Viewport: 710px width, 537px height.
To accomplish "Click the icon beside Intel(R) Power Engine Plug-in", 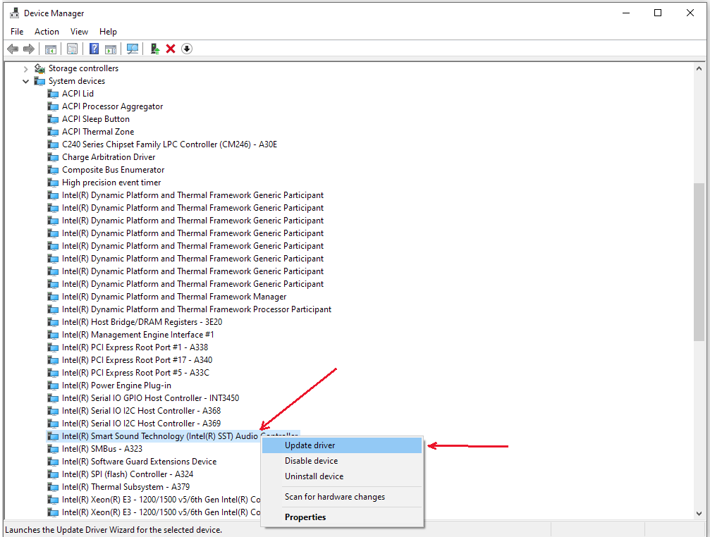I will pos(53,385).
